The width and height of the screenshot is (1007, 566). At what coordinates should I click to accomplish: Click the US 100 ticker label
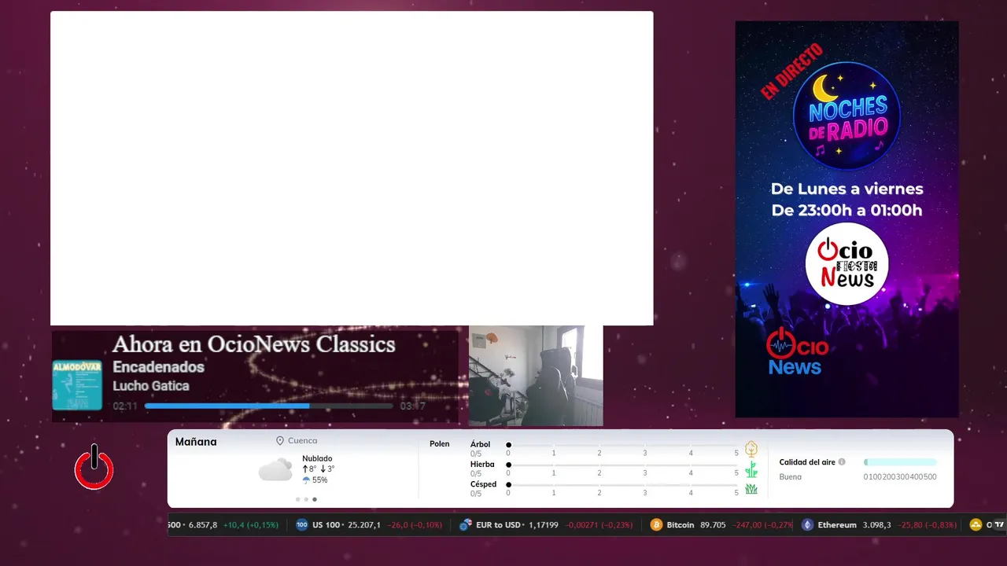coord(326,525)
